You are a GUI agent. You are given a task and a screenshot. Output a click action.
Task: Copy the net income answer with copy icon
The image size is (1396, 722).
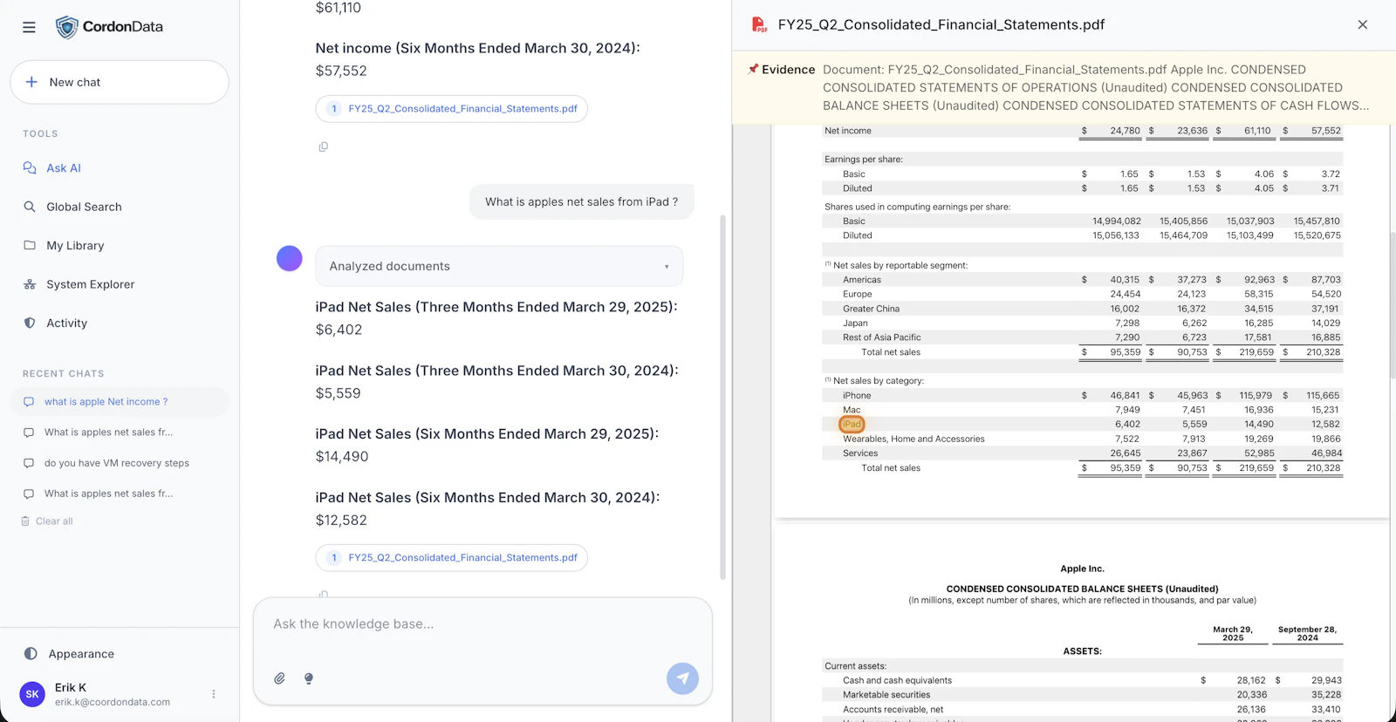[324, 146]
